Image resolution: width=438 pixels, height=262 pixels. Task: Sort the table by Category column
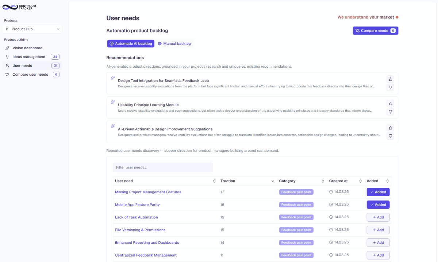pyautogui.click(x=323, y=181)
